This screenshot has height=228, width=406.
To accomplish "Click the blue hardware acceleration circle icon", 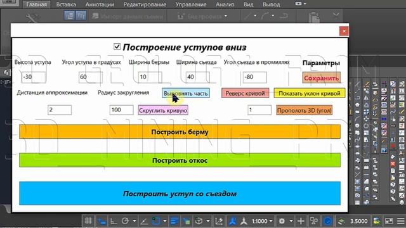I will click(x=327, y=221).
